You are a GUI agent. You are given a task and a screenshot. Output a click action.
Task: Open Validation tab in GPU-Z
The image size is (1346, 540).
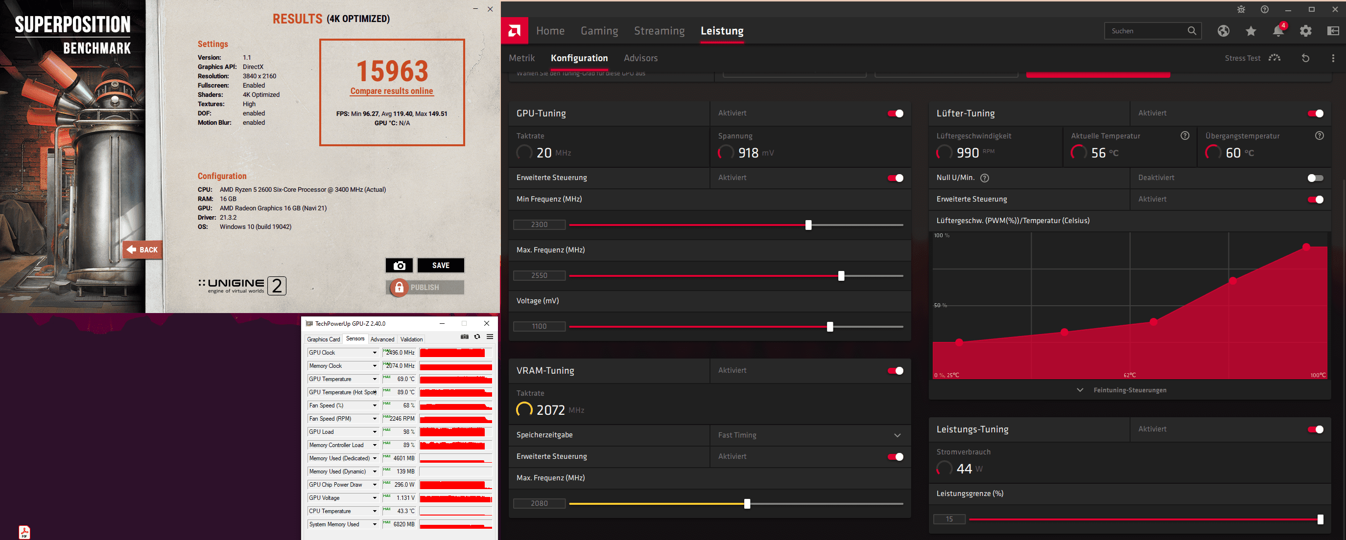click(x=411, y=339)
